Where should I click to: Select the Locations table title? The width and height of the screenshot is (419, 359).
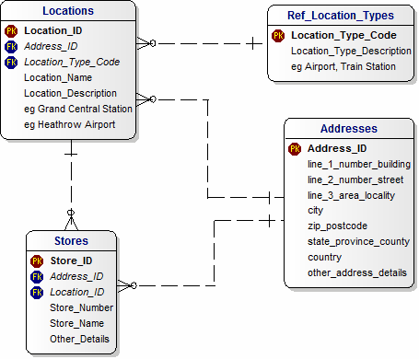pyautogui.click(x=68, y=11)
